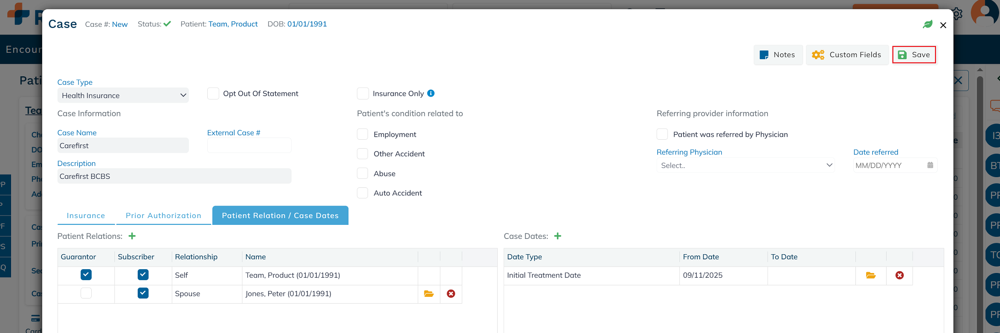Open the Referring Physician select list

tap(745, 165)
